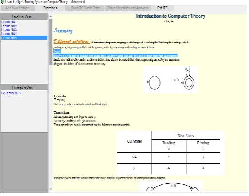249x196 pixels.
Task: Click the application icon in the title bar
Action: point(2,2)
